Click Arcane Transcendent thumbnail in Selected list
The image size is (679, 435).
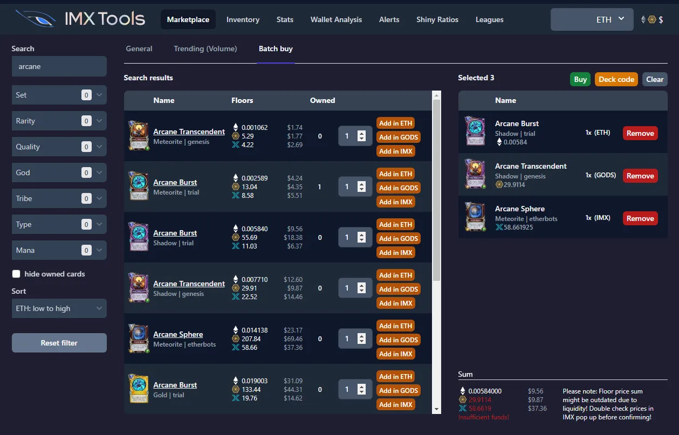[x=475, y=174]
